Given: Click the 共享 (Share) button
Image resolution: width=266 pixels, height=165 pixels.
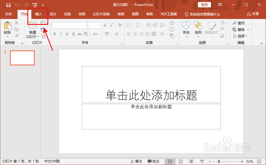Looking at the screenshot, I should click(x=255, y=14).
